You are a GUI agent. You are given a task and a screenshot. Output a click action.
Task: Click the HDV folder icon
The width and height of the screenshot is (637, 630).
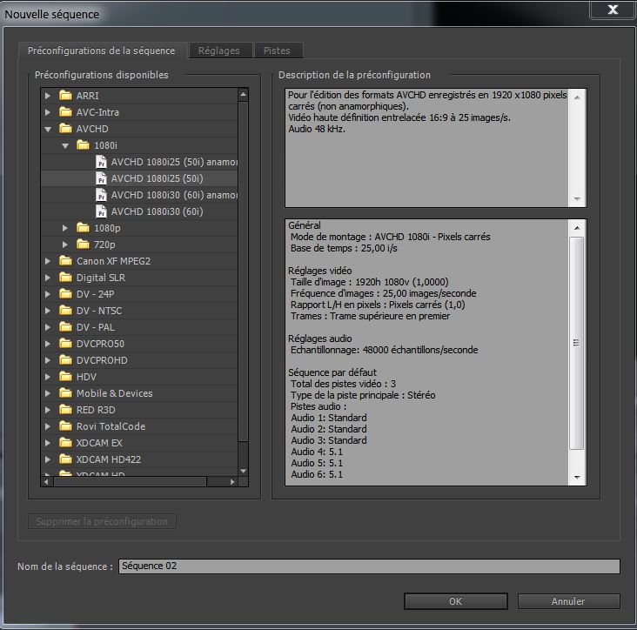65,377
